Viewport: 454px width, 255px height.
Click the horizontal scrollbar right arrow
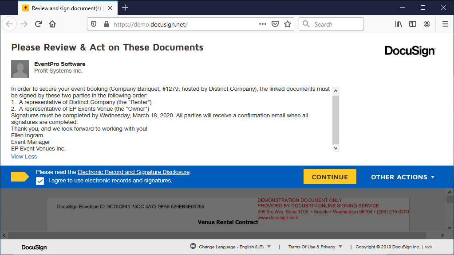[442, 236]
